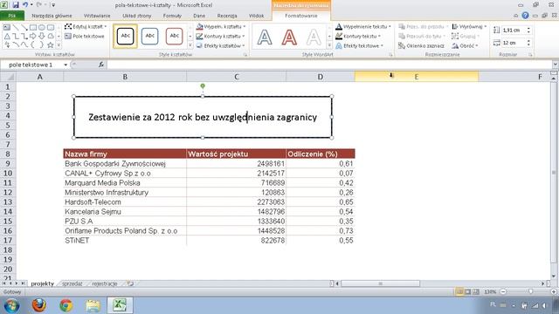Apply the red outlined WordArt A style
This screenshot has height=314, width=559.
click(x=289, y=37)
